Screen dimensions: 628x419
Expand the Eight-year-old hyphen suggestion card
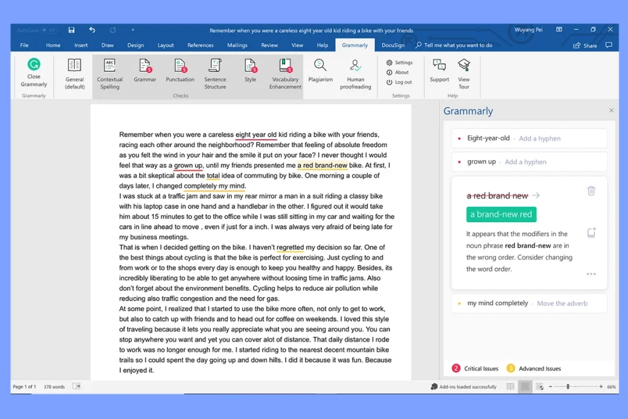coord(529,138)
